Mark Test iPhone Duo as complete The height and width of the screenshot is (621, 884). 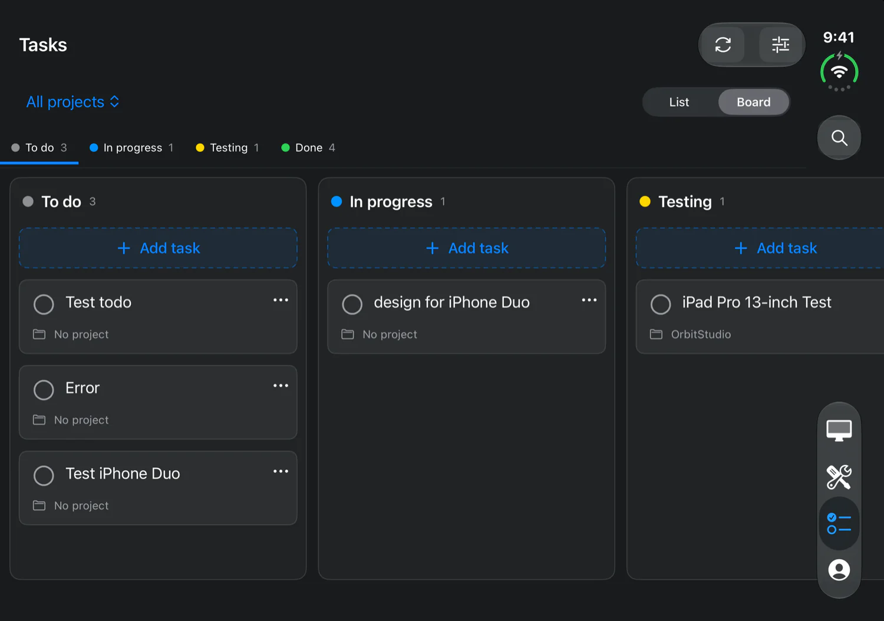(x=44, y=476)
